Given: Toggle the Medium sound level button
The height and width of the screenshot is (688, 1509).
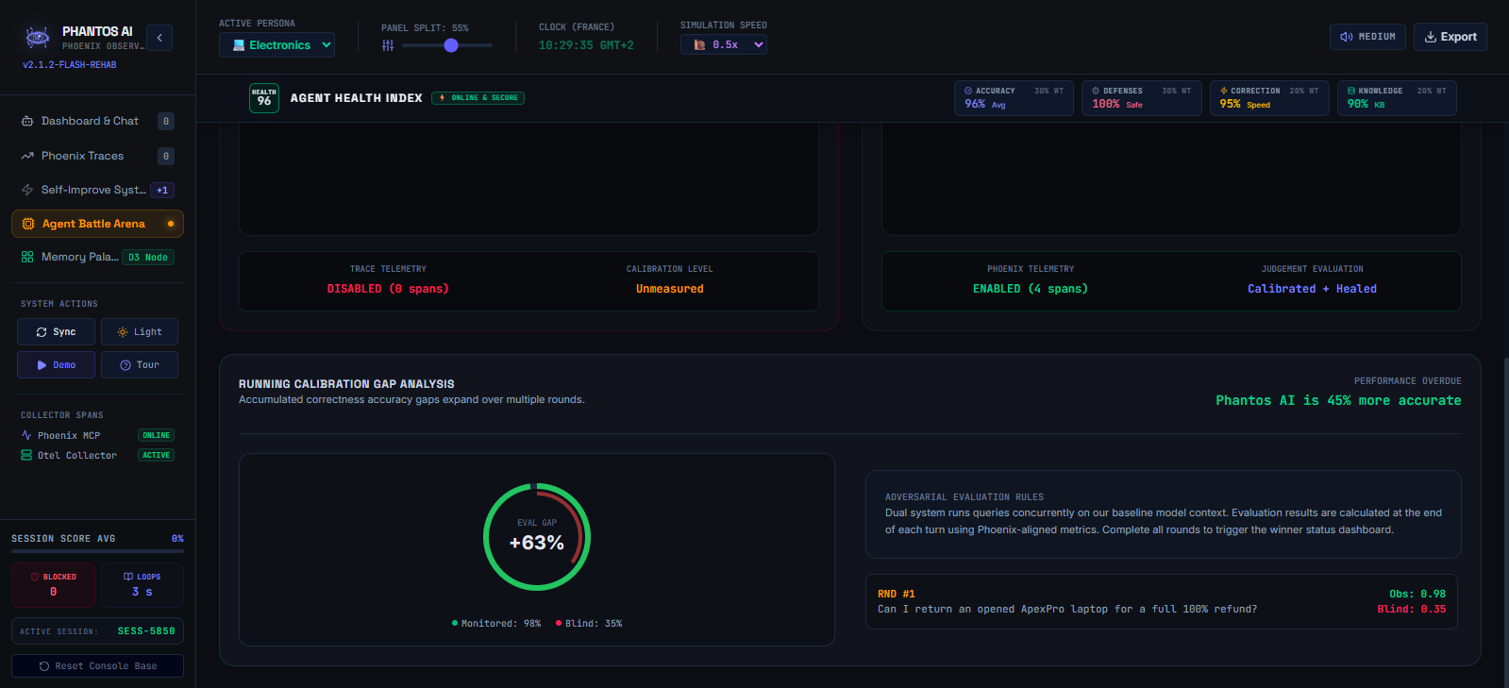Looking at the screenshot, I should click(x=1367, y=37).
